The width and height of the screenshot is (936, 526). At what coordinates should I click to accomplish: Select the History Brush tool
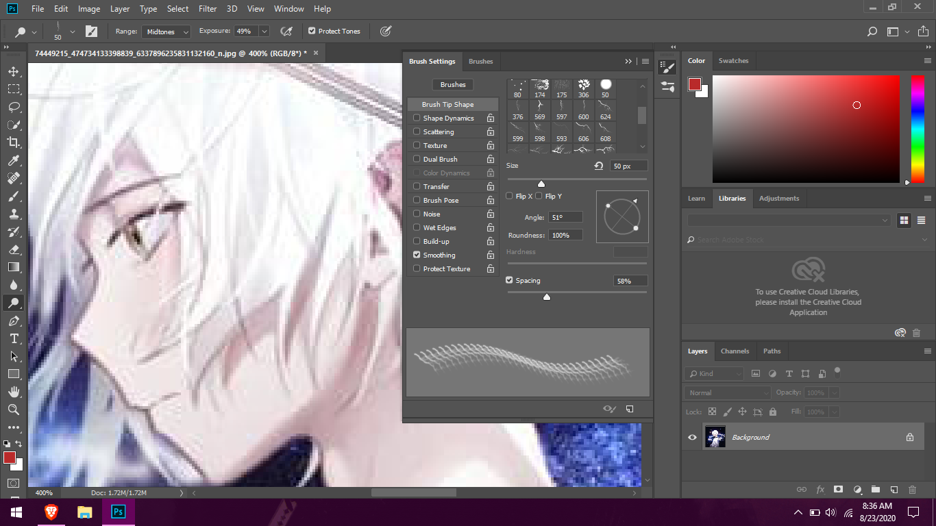point(13,231)
